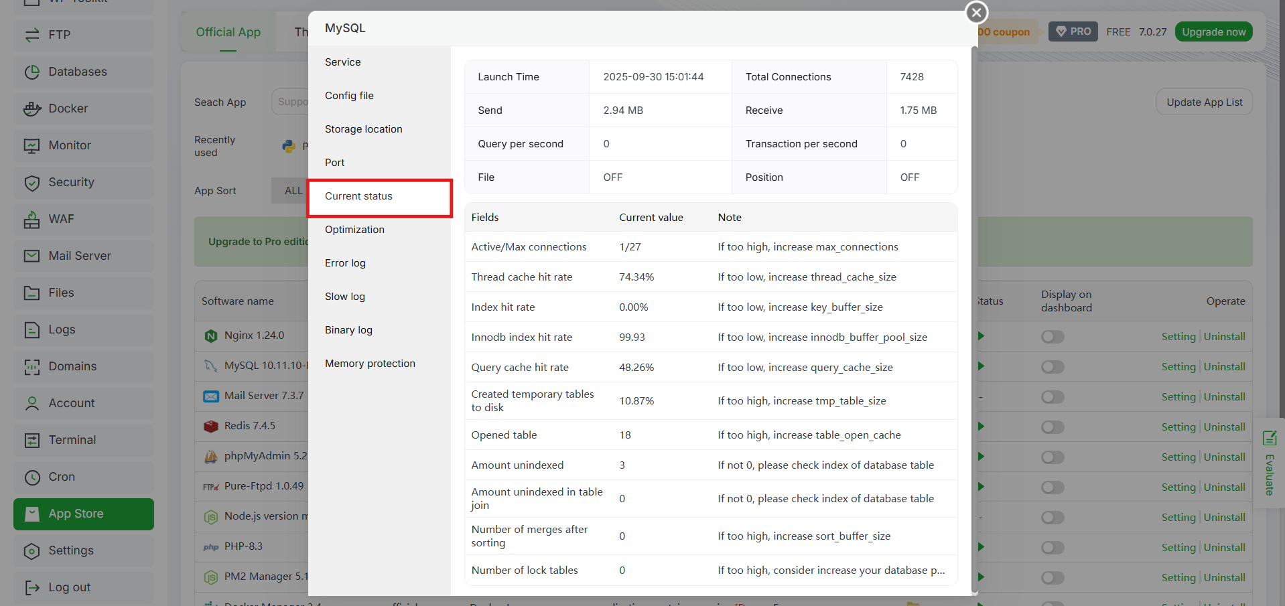Click Uninstall for the PHP-8.3 row

pos(1224,548)
